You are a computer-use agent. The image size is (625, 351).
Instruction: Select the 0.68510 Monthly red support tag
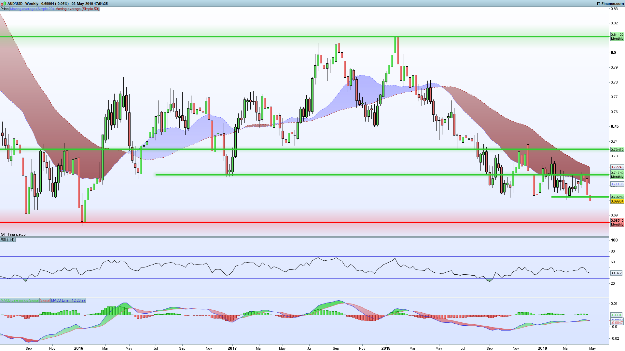pos(617,222)
